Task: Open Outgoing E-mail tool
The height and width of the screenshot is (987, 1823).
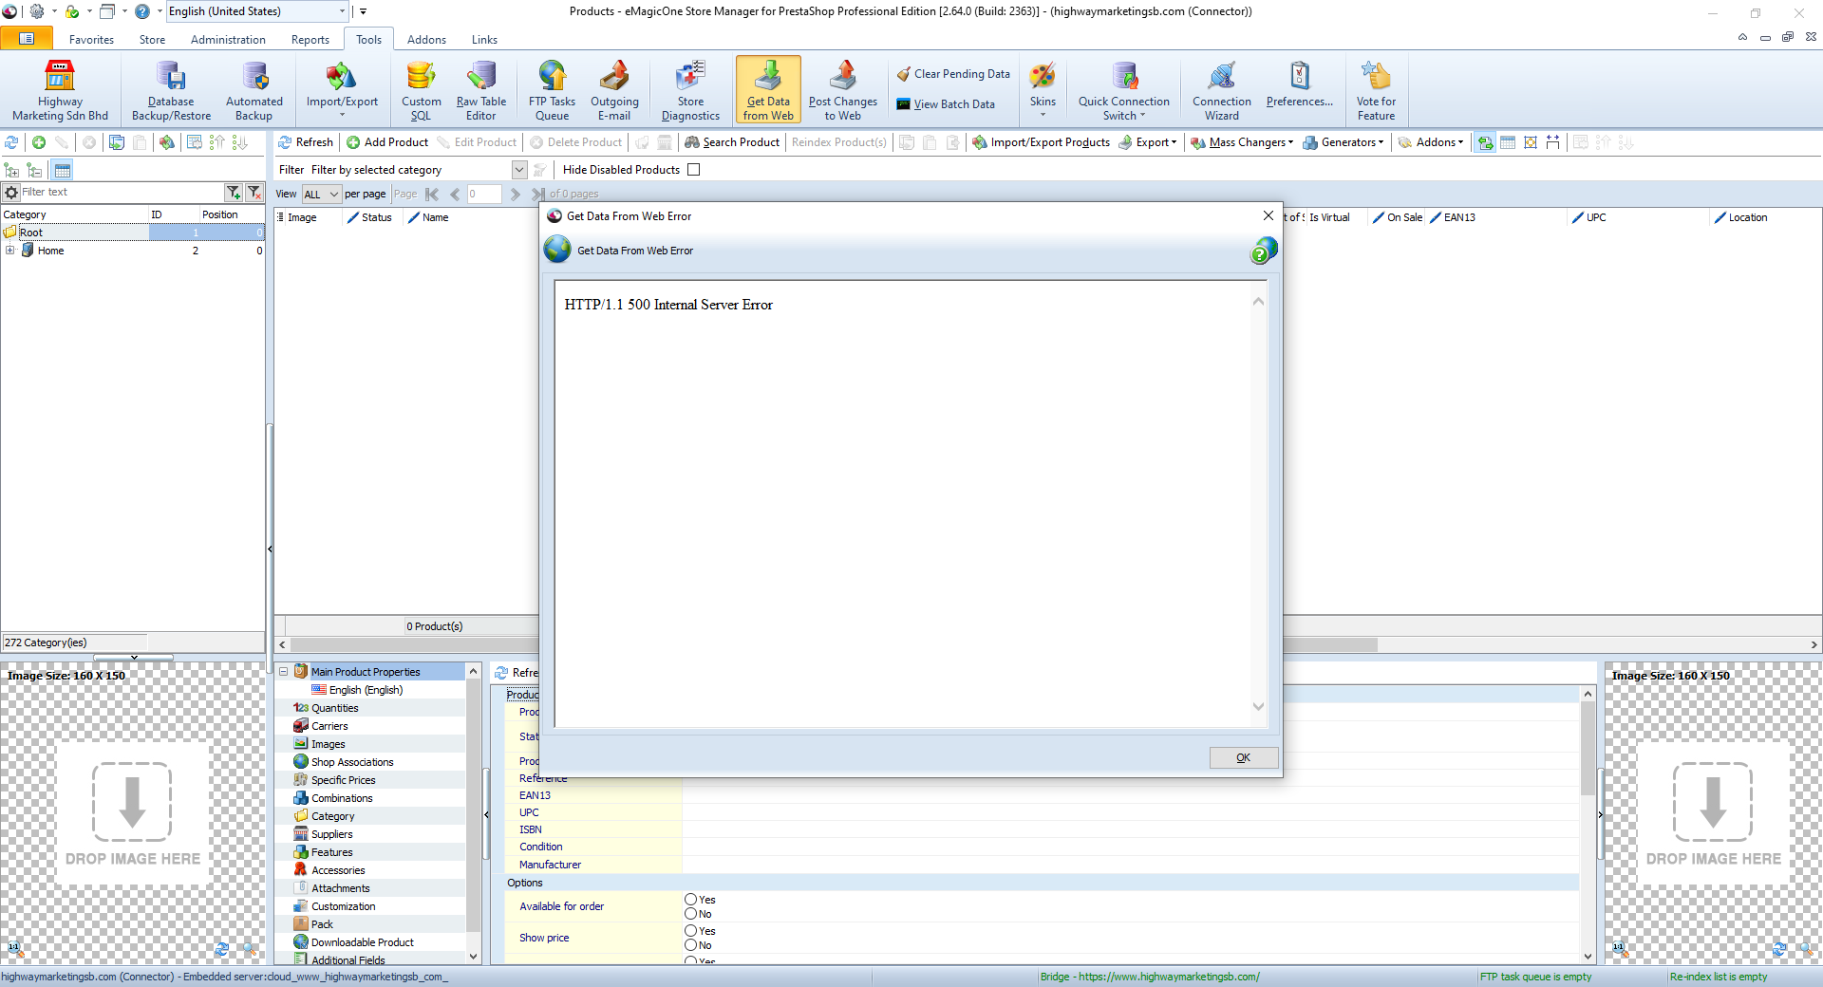Action: [614, 90]
